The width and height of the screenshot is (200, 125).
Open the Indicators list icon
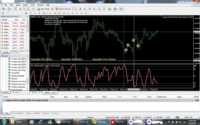click(109, 9)
